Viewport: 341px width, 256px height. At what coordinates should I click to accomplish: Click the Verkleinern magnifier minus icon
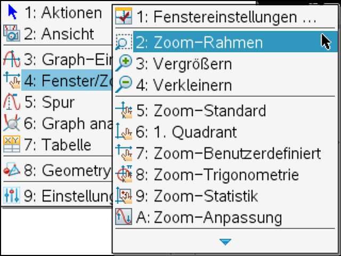click(124, 84)
